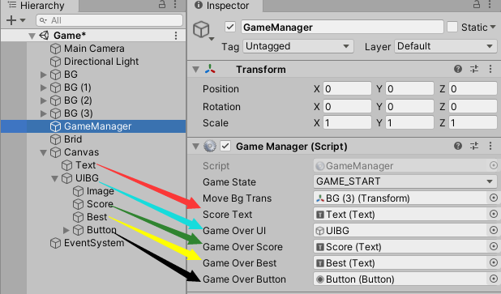
Task: Pick object for Game Over UI field
Action: (x=494, y=230)
